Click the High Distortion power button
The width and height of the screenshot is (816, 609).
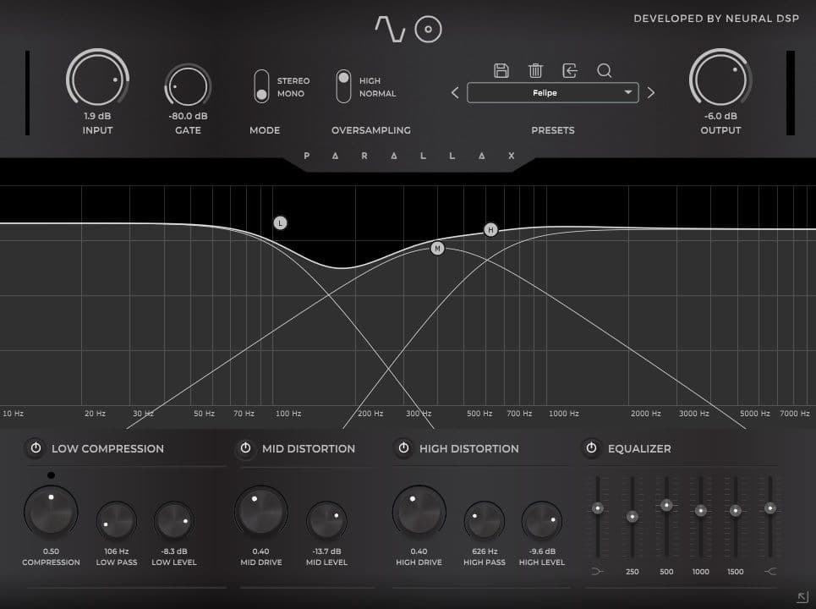point(403,448)
